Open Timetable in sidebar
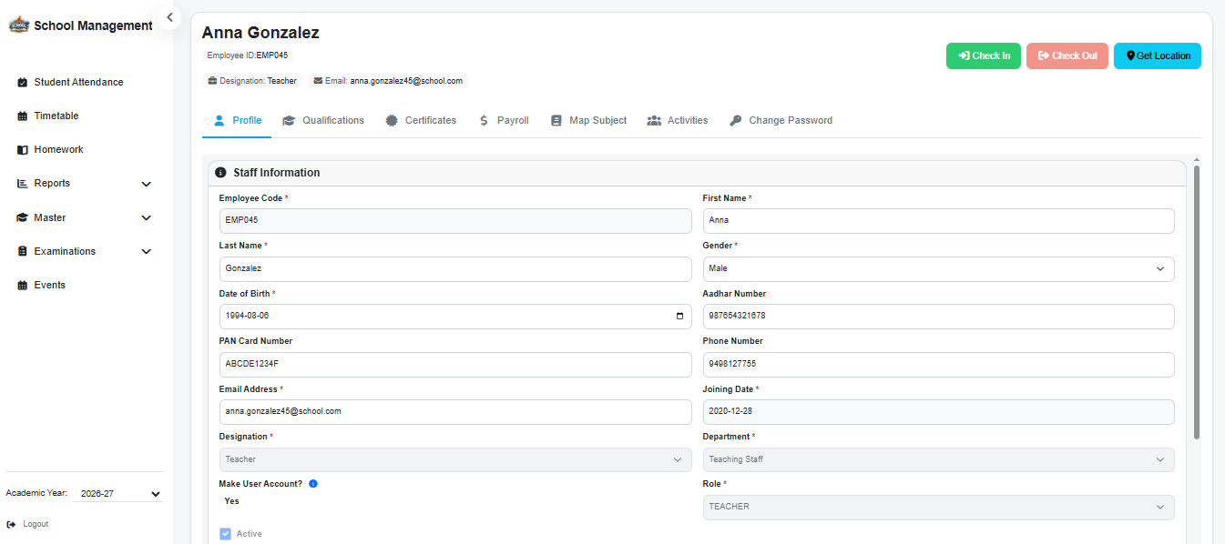 [56, 116]
